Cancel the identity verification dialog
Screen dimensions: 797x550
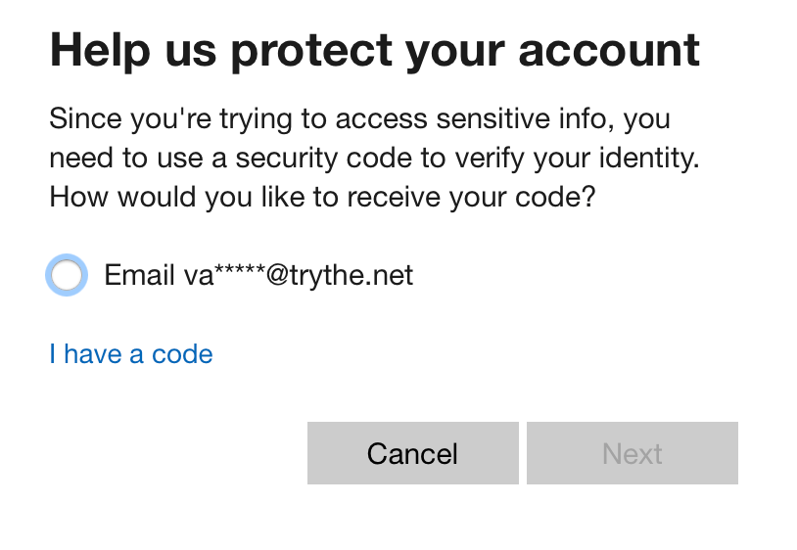412,453
